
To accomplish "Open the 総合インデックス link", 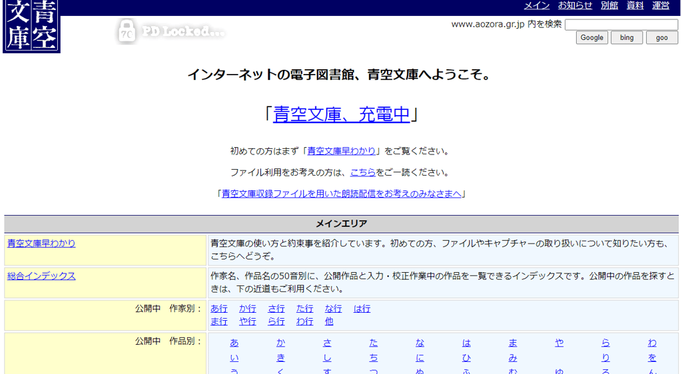I will point(41,276).
